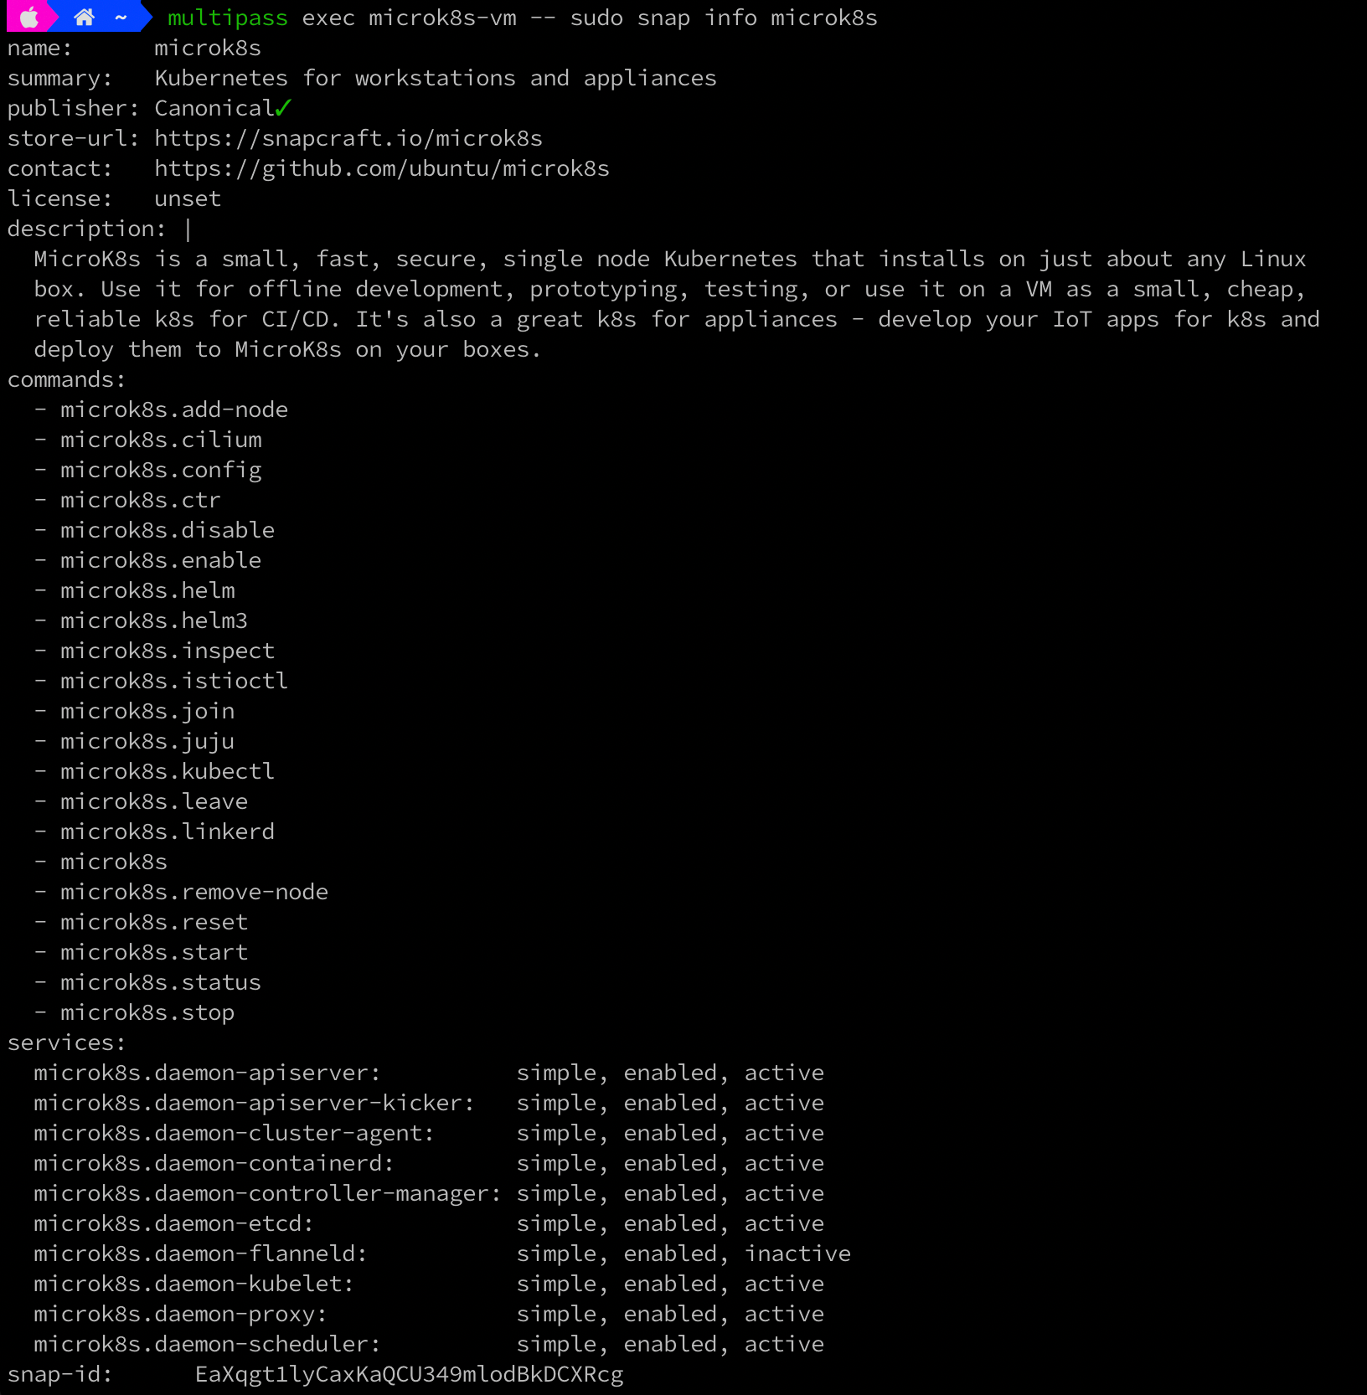This screenshot has height=1395, width=1367.
Task: Select 'microk8s.daemon-controller-manager:' service name
Action: 268,1193
